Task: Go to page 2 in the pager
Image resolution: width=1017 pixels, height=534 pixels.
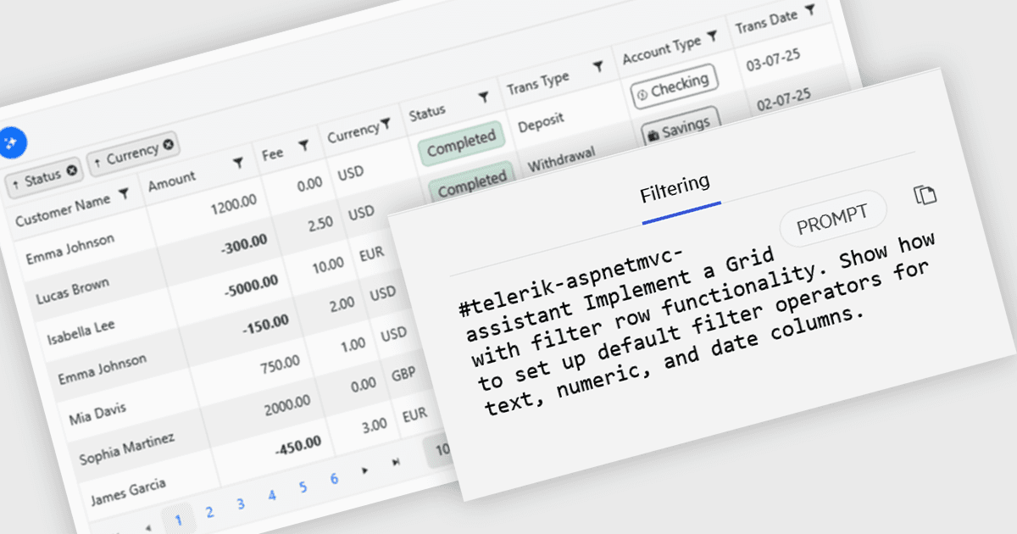Action: coord(209,511)
